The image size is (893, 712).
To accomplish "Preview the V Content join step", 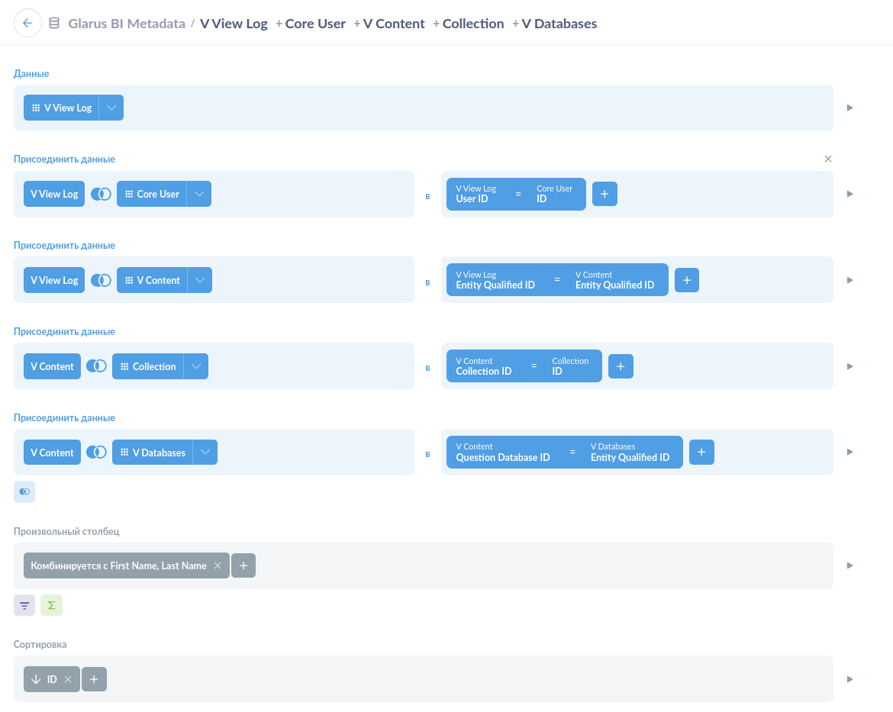I will (849, 280).
